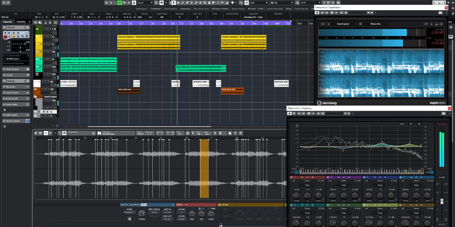Click the A button in sample editor toolbar
Screen dimensions: 455x227
tap(46, 133)
